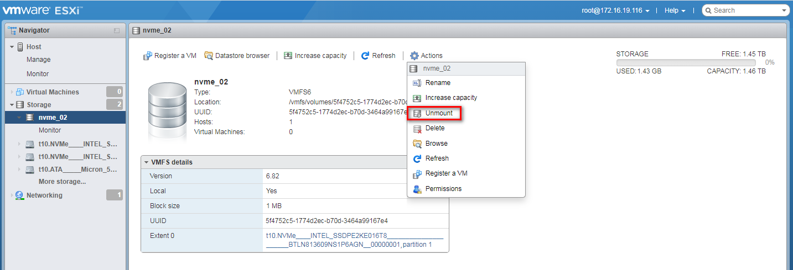Open the Datastore browser toolbar button
Screen dimensions: 793x270
[237, 56]
